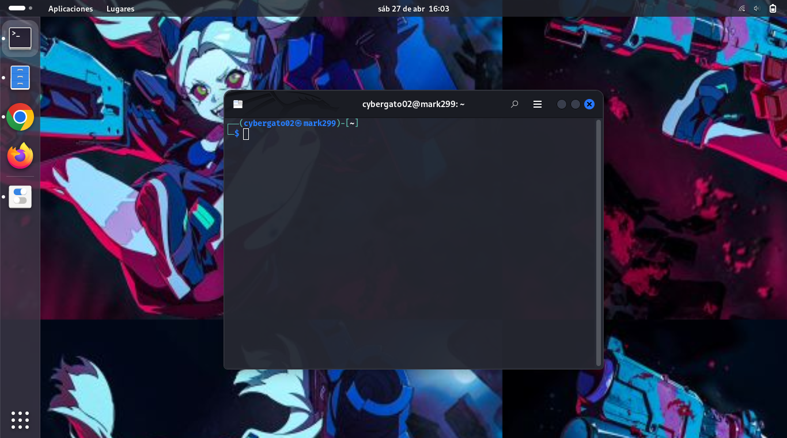This screenshot has height=438, width=787.
Task: Open the terminal search tool
Action: (514, 104)
